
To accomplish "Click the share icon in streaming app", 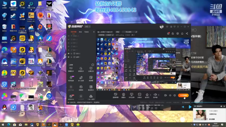I will click(x=187, y=34).
